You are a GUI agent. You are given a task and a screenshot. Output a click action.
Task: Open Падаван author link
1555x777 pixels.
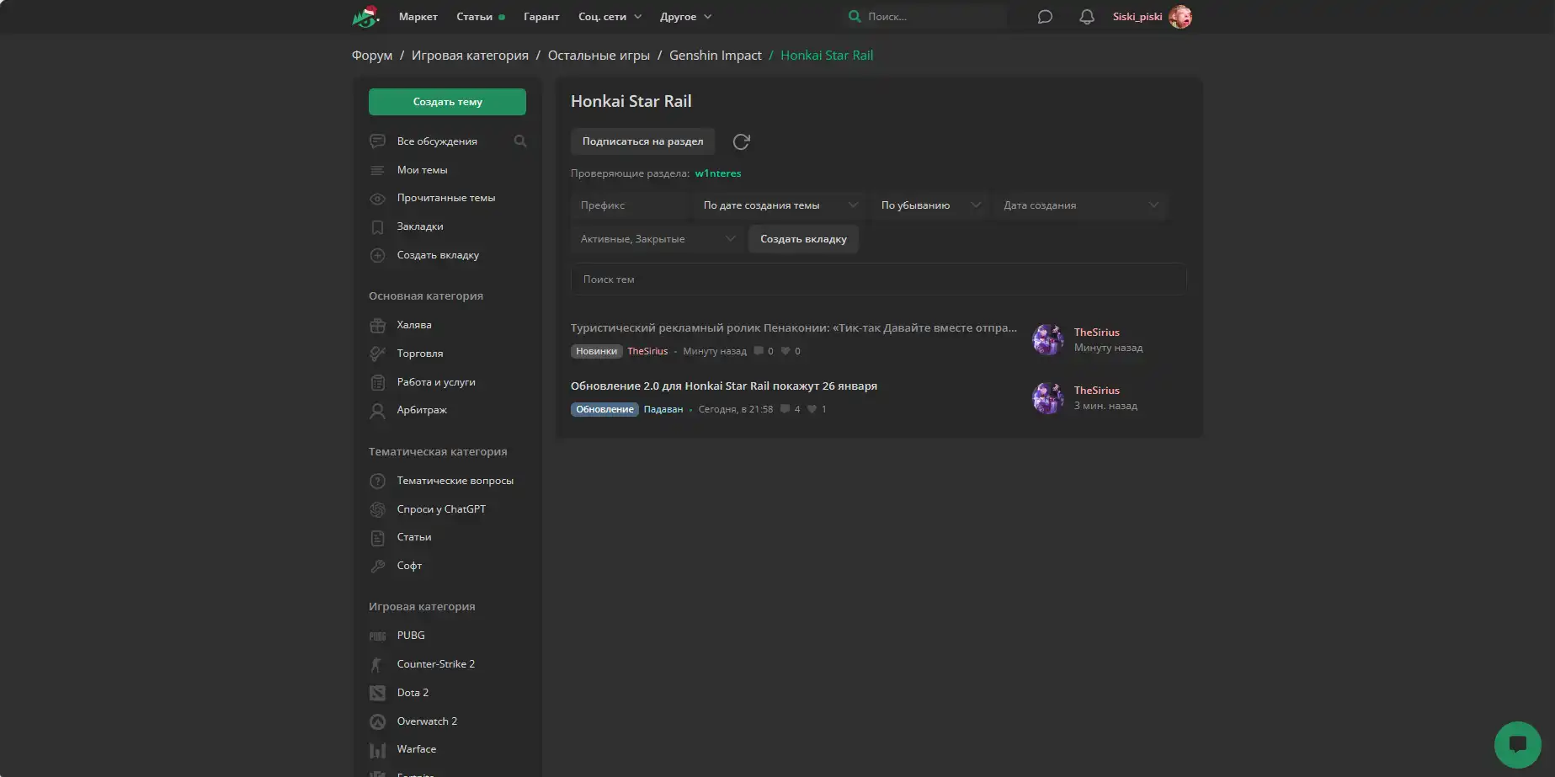pos(663,409)
